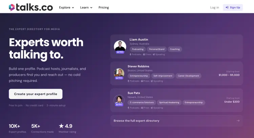Image resolution: width=254 pixels, height=138 pixels.
Task: Click the PRO badge under Stever Robbins
Action: coord(119,78)
